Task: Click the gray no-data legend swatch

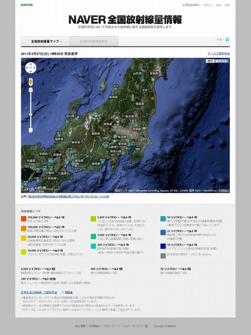Action: click(x=163, y=256)
